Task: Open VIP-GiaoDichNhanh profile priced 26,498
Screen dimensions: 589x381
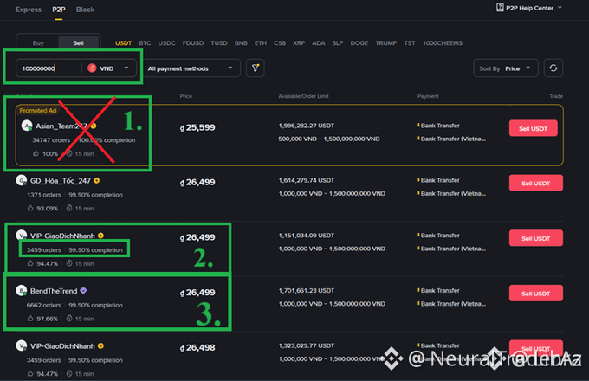Action: (x=62, y=346)
